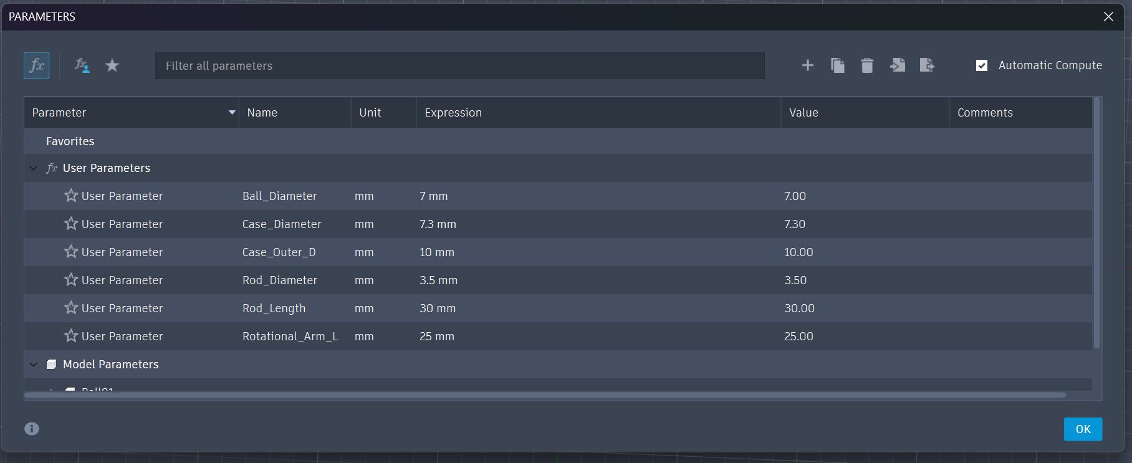Collapse the User Parameters group
The width and height of the screenshot is (1132, 463).
pyautogui.click(x=34, y=168)
